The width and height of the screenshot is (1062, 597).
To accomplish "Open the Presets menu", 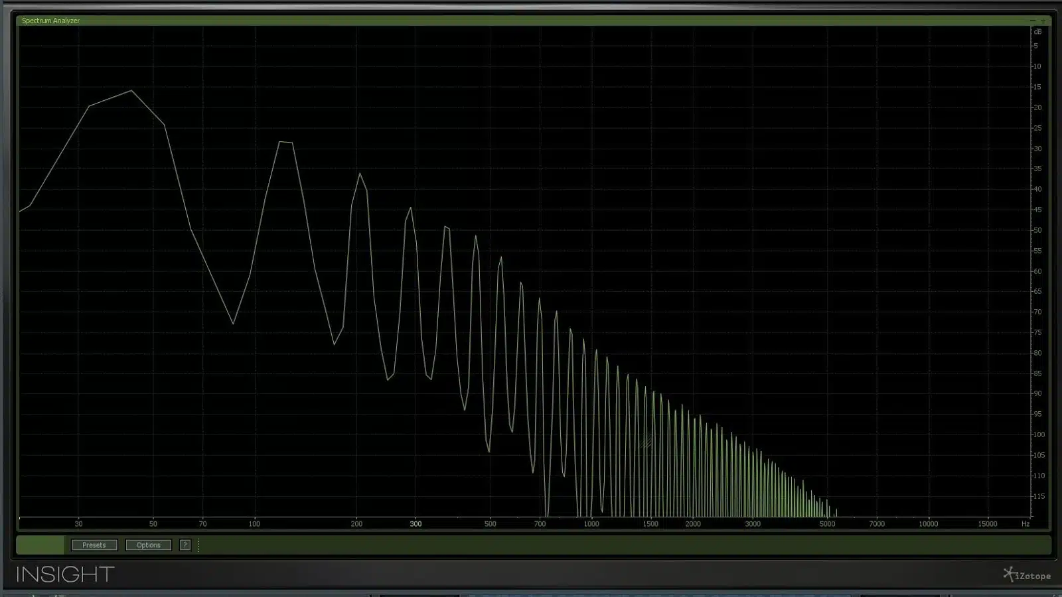I will tap(94, 545).
